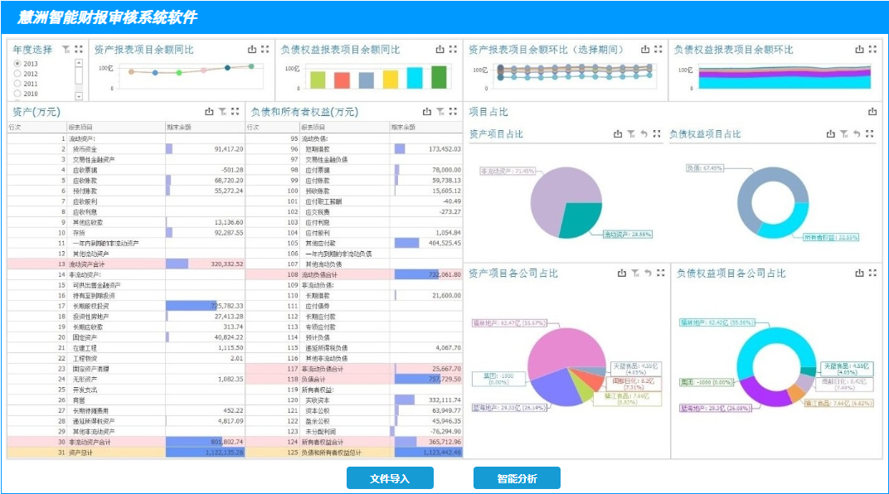
Task: Export the 项目占比 section
Action: pos(872,112)
